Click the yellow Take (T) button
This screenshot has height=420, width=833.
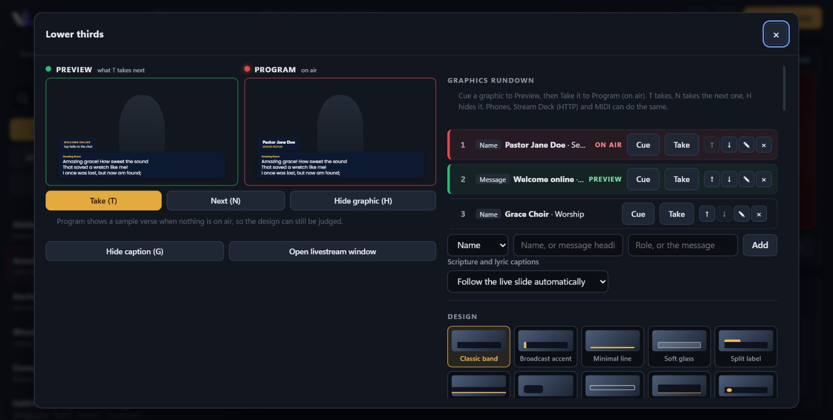(104, 201)
